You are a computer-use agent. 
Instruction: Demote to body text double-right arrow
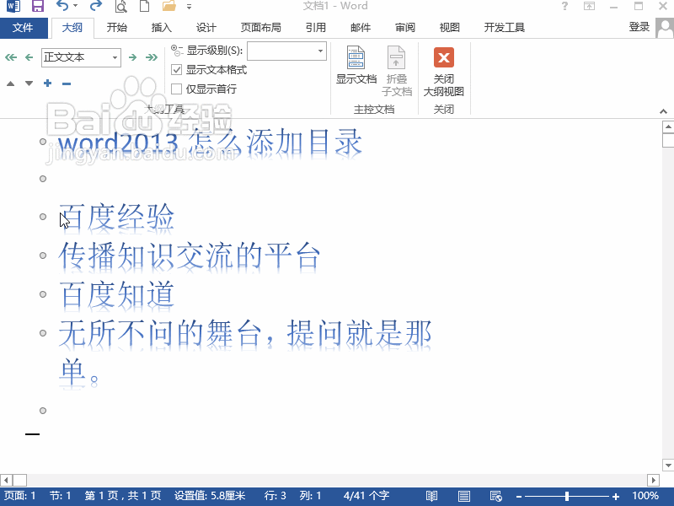coord(152,57)
